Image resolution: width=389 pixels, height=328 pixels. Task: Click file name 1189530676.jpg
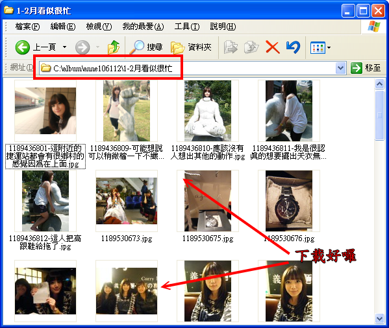289,239
